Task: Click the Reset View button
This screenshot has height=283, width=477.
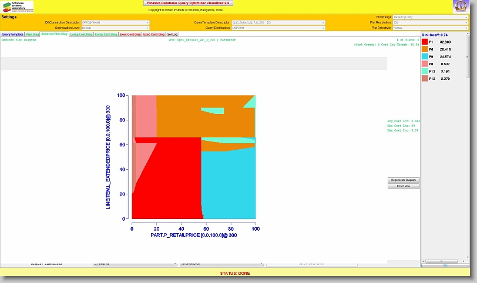Action: tap(404, 186)
